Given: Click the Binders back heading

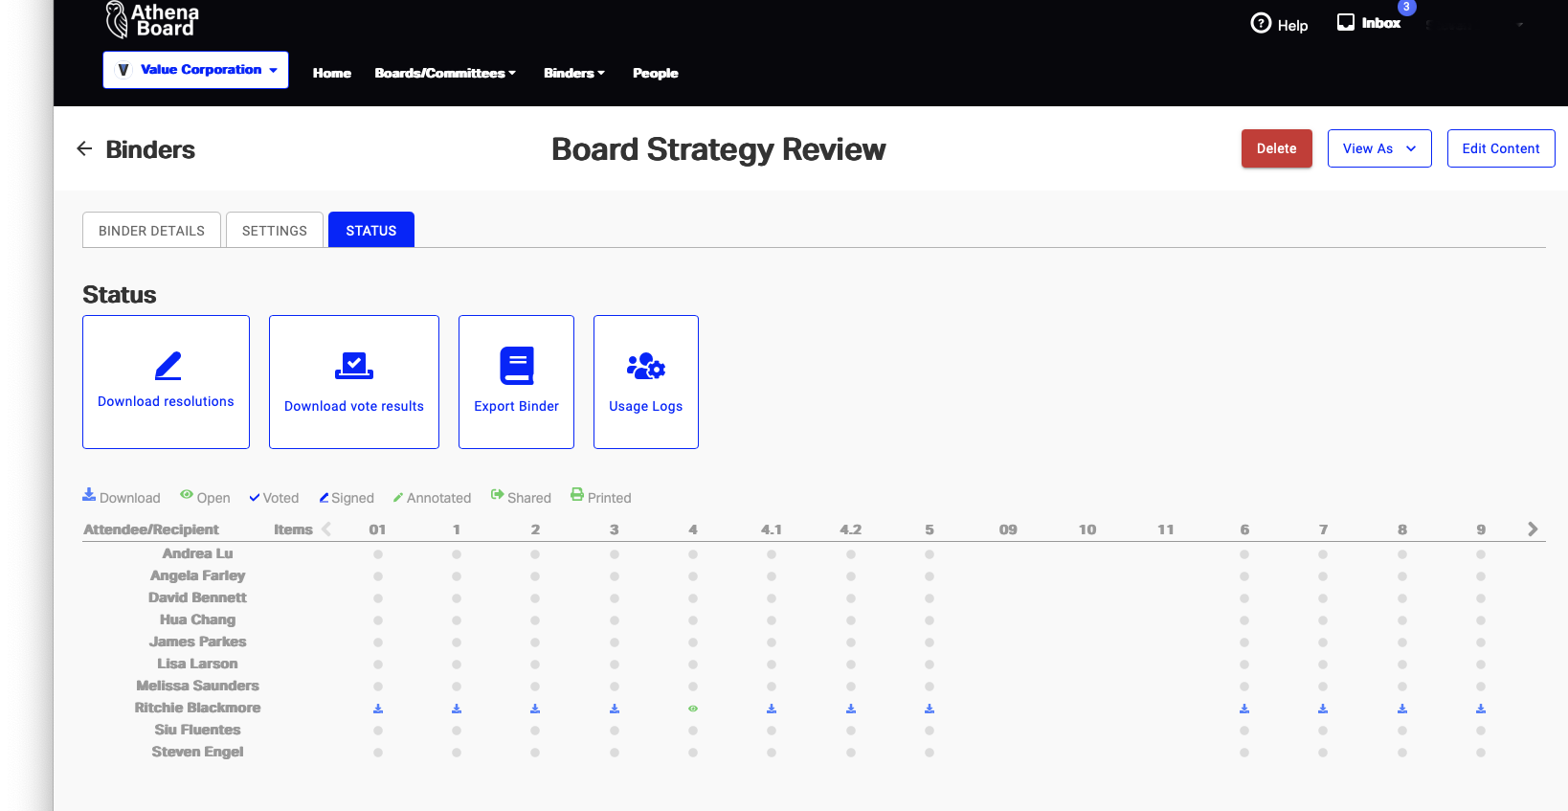Looking at the screenshot, I should (x=150, y=149).
